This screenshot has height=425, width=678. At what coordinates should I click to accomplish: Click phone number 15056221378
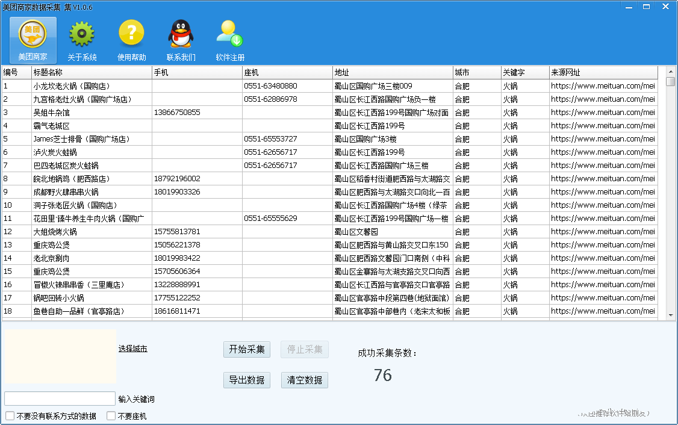(x=177, y=245)
